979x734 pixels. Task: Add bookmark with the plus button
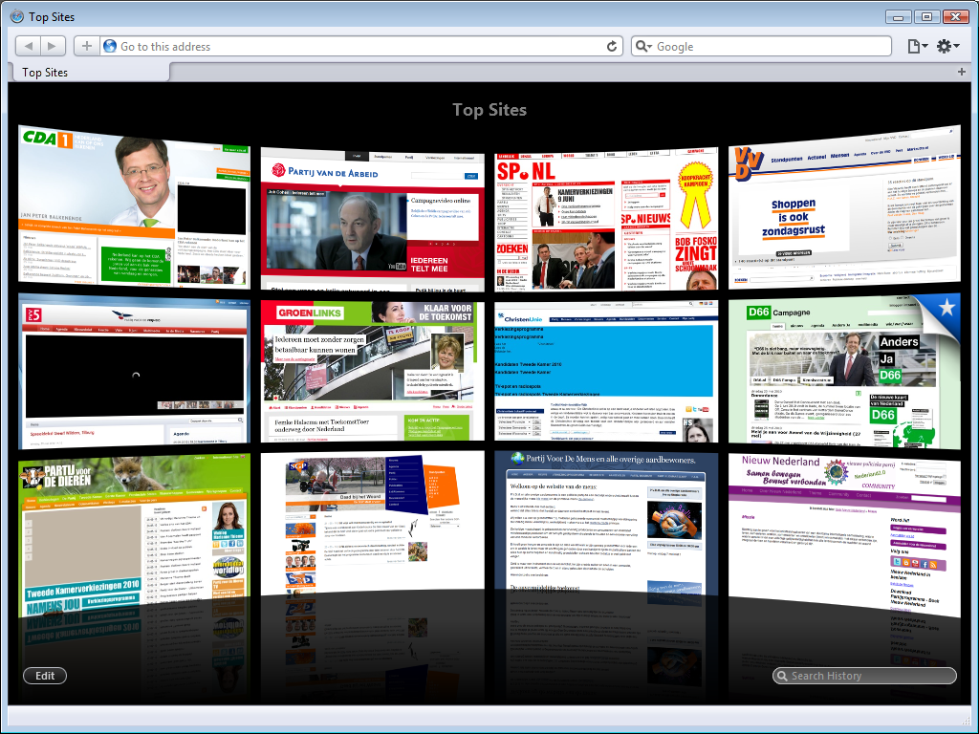point(87,46)
